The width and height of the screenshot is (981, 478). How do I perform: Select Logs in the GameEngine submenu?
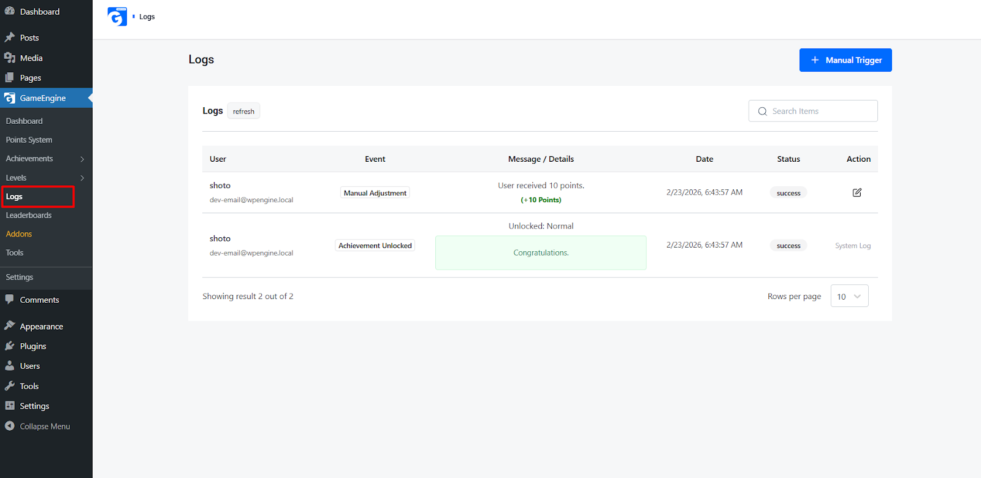click(x=14, y=197)
